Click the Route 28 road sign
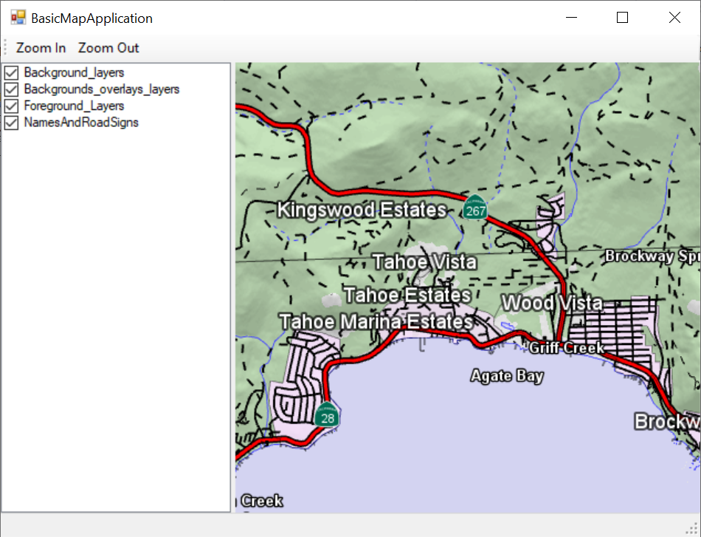The image size is (701, 537). 328,416
